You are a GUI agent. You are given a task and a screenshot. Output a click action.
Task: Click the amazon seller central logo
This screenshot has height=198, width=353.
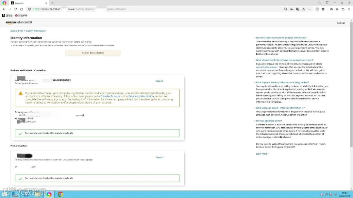(x=19, y=22)
